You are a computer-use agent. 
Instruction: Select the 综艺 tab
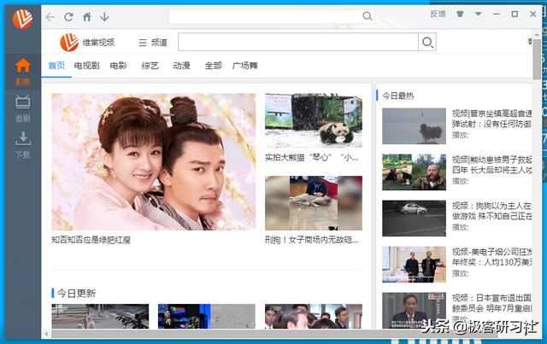click(150, 66)
